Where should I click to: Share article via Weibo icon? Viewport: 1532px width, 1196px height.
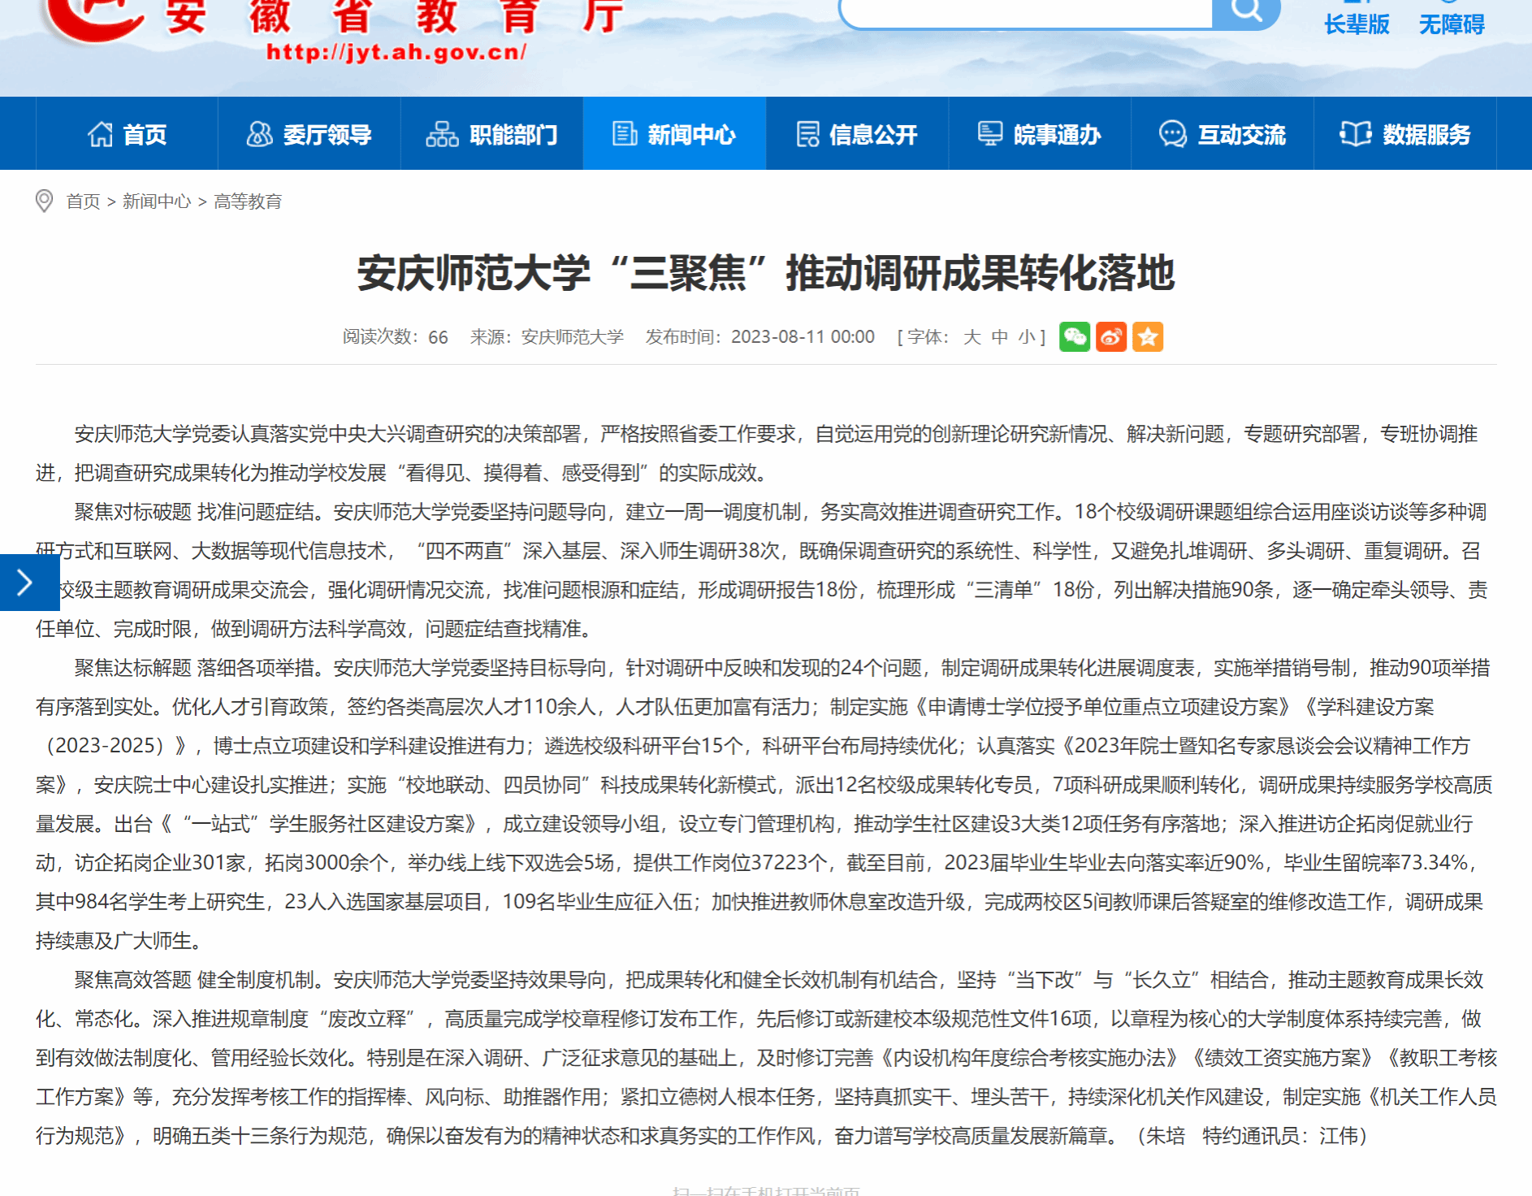click(1110, 336)
